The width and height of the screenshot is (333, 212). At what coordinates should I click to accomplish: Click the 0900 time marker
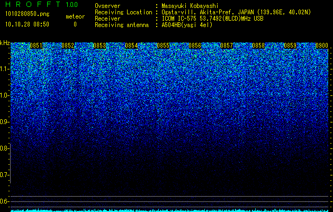pyautogui.click(x=322, y=46)
